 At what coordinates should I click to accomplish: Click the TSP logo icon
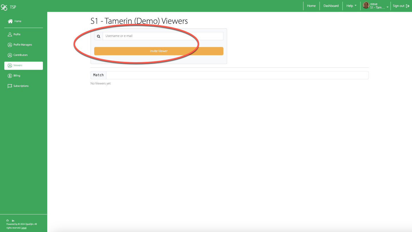4,7
